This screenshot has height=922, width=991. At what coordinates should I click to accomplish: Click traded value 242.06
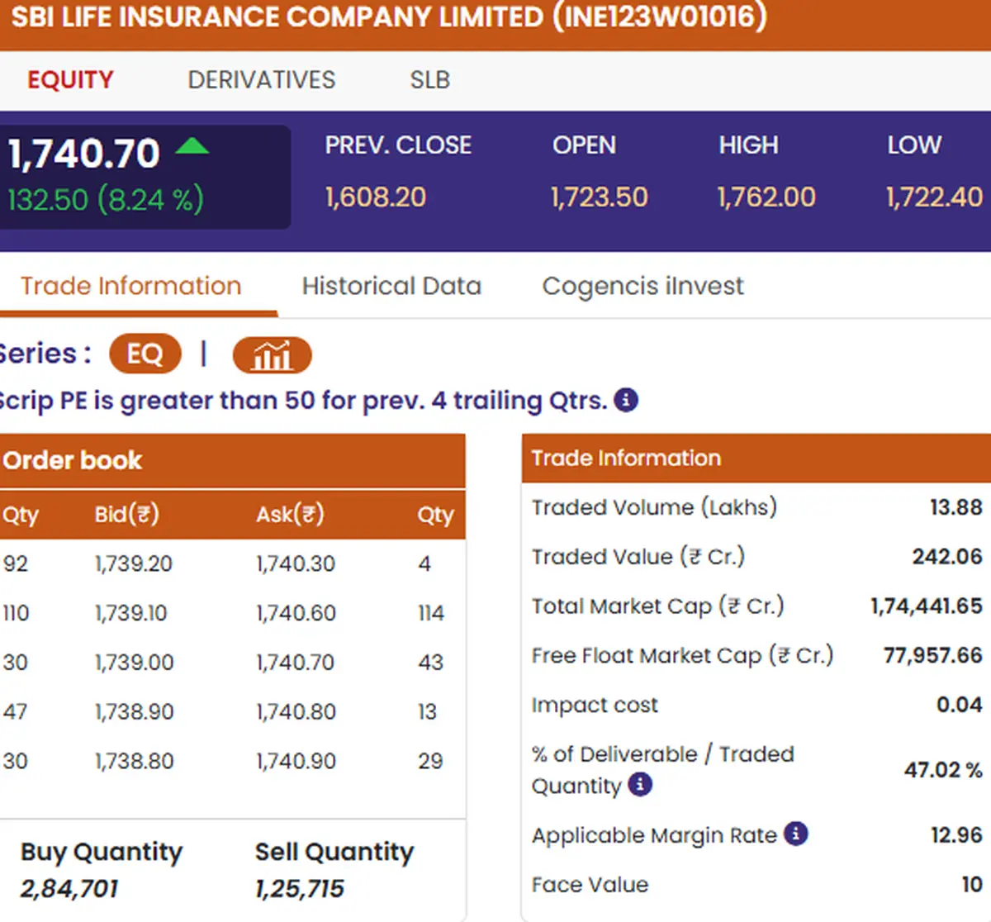(947, 557)
